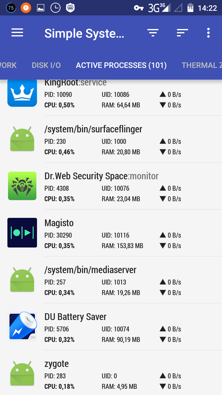The image size is (222, 395).
Task: Tap the status bar clock
Action: pos(207,8)
